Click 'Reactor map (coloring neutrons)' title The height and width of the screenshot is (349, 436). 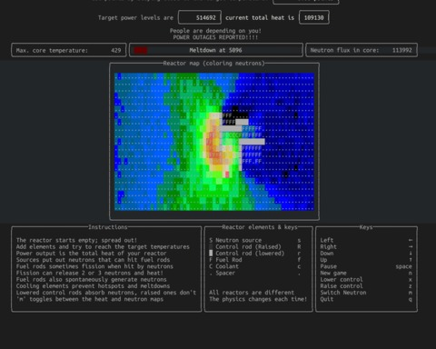tap(214, 64)
